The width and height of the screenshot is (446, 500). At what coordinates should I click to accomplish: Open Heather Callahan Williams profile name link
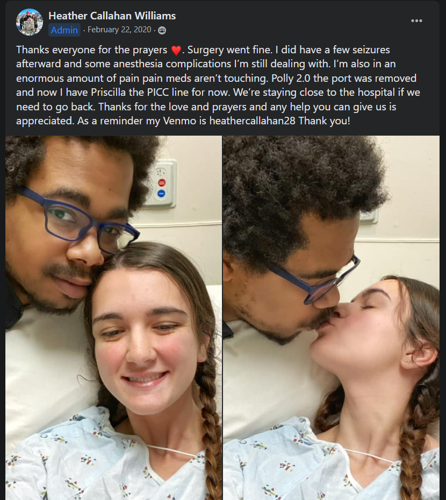(112, 16)
